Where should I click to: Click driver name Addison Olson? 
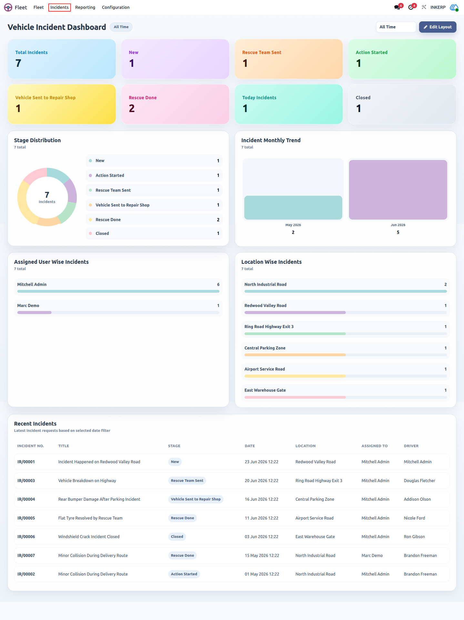pyautogui.click(x=417, y=499)
